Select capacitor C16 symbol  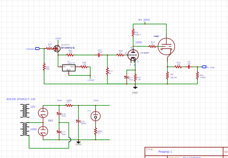pos(59,114)
